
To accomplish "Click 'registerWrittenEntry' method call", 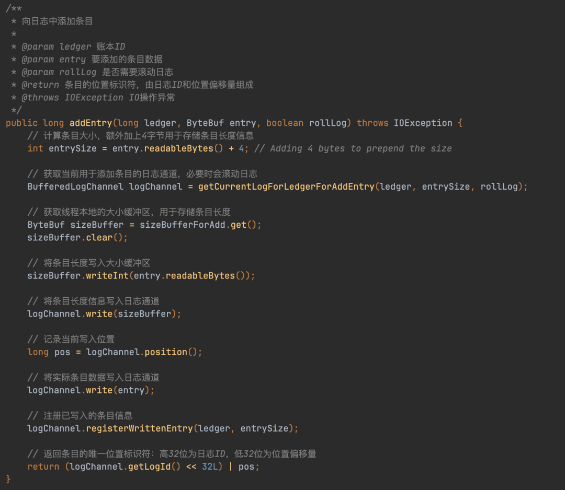I will pyautogui.click(x=139, y=428).
